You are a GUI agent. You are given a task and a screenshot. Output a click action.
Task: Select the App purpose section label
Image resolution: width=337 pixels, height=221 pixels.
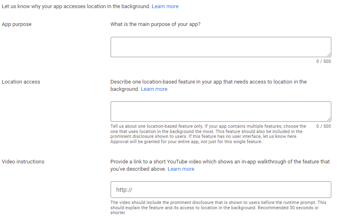click(17, 24)
